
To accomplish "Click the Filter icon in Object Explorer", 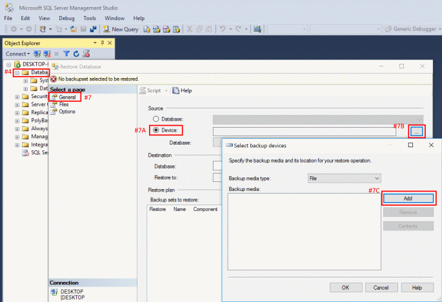I will [x=66, y=54].
